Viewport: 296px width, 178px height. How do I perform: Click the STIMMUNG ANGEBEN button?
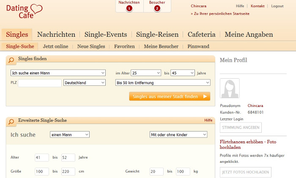[x=241, y=127]
